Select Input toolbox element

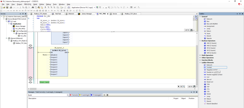208,33
